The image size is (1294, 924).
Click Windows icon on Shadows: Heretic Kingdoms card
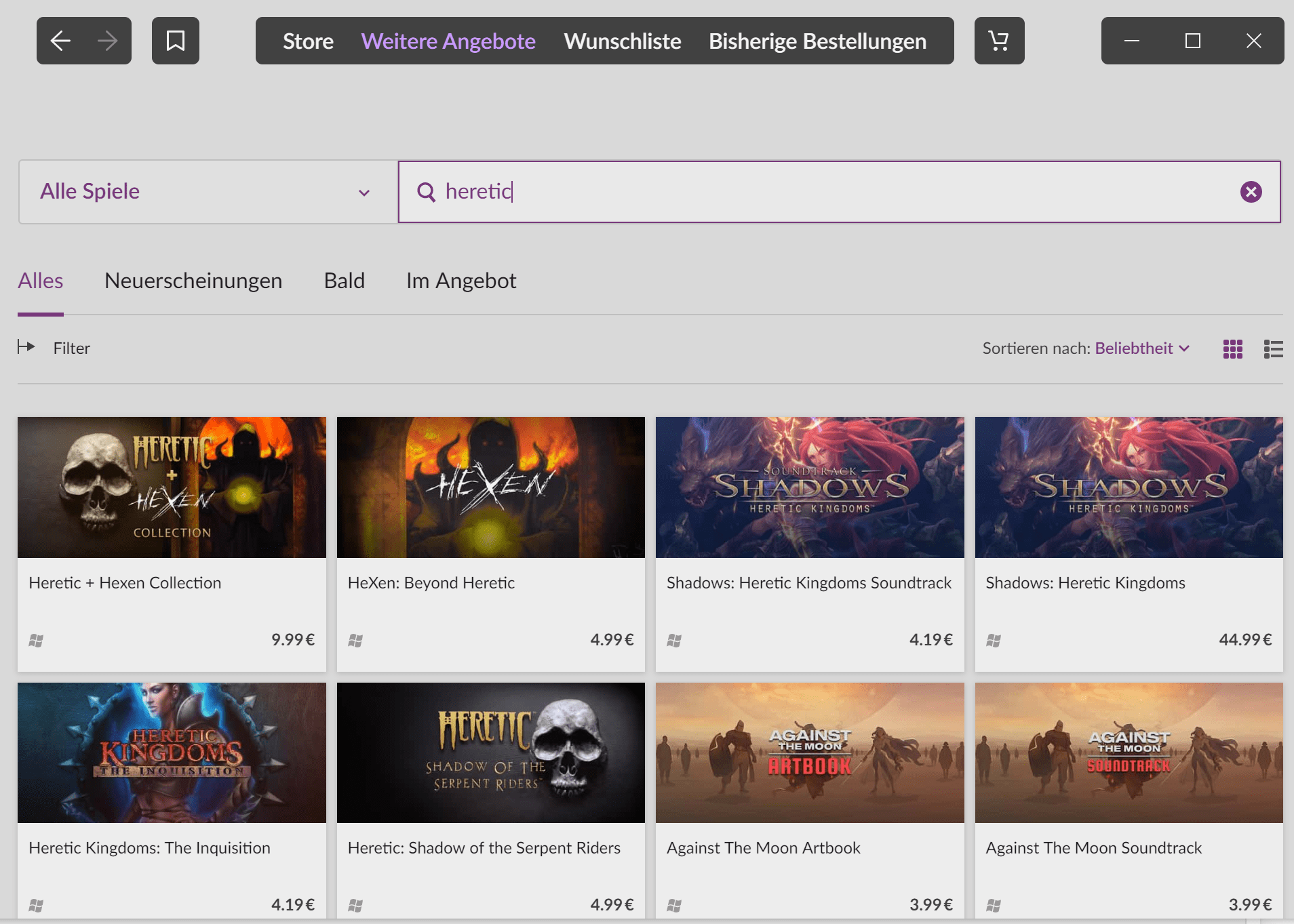[x=994, y=640]
